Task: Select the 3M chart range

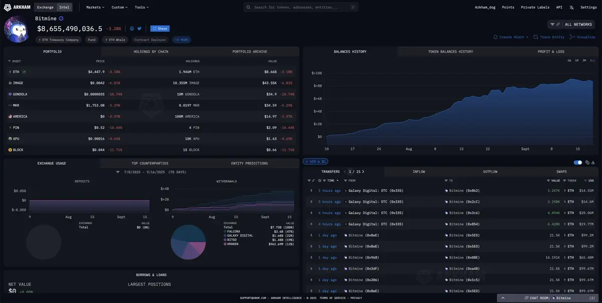Action: [584, 61]
